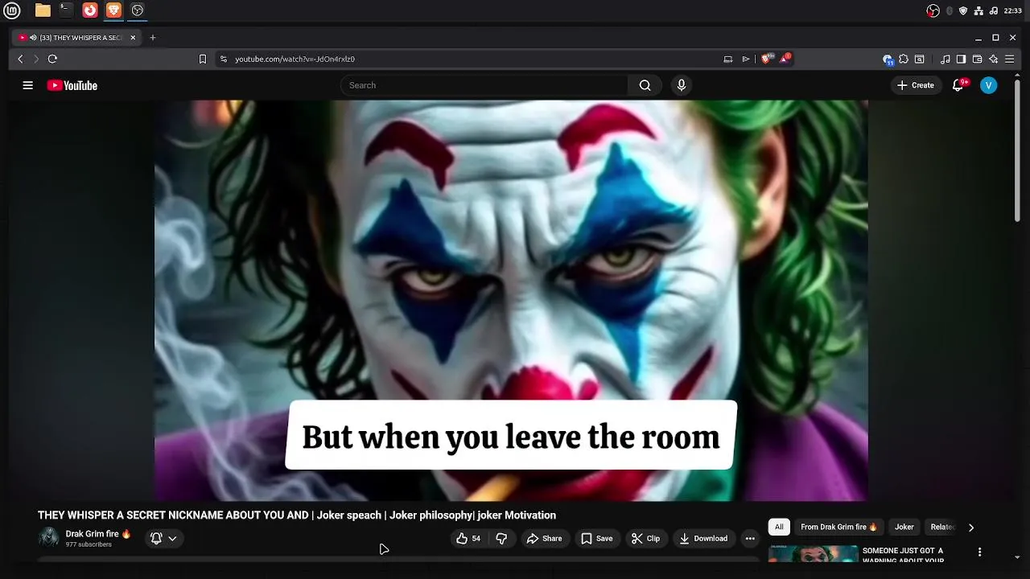Go to YouTube home via logo

pyautogui.click(x=72, y=85)
